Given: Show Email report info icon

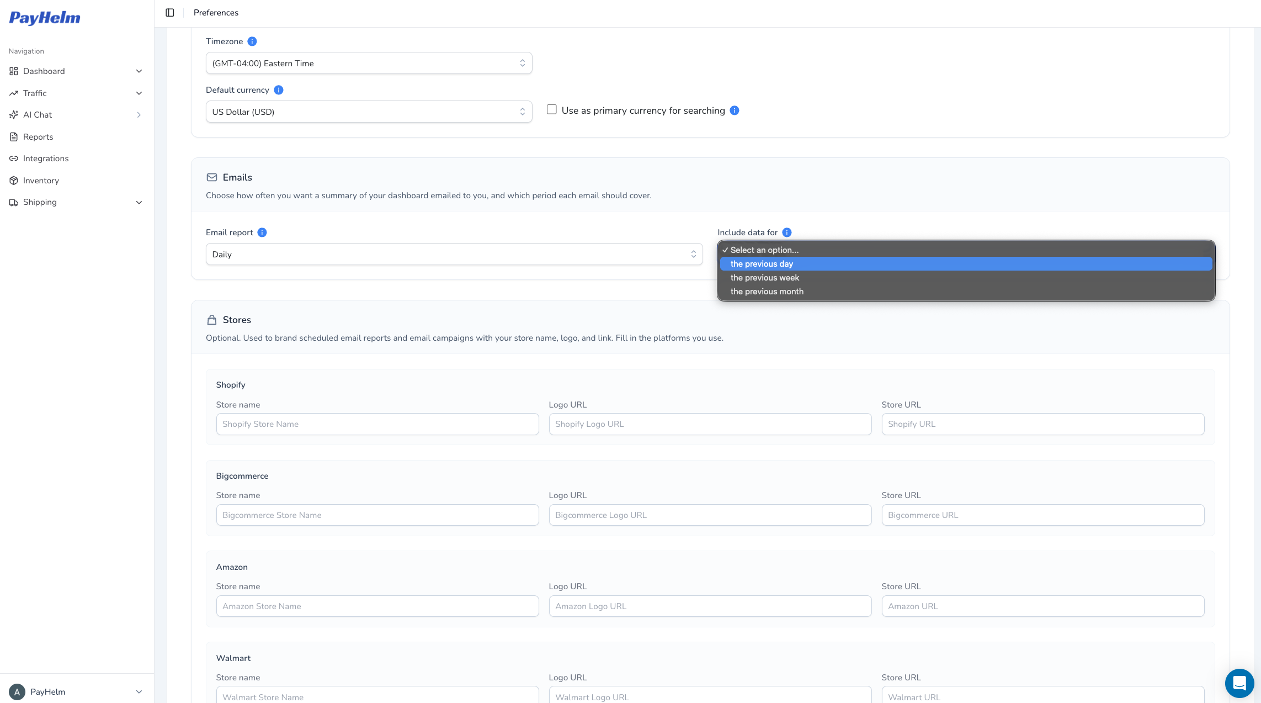Looking at the screenshot, I should [262, 232].
